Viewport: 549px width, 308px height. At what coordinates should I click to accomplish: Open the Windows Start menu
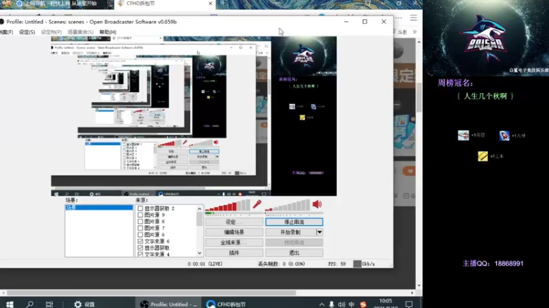(x=10, y=304)
